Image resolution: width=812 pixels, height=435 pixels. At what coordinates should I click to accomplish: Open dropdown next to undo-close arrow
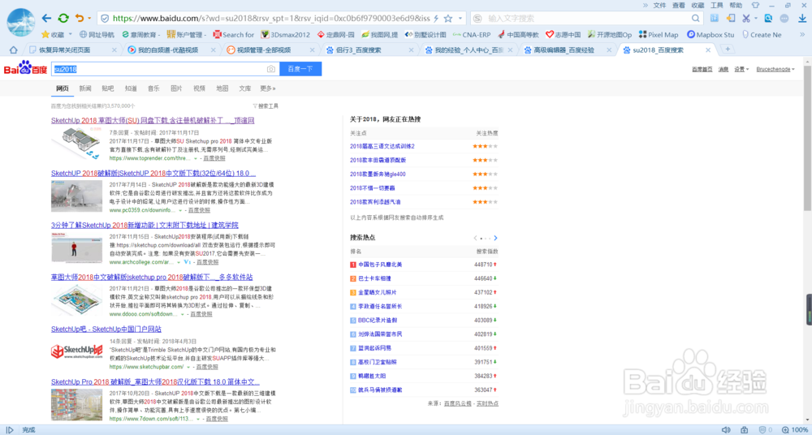89,18
